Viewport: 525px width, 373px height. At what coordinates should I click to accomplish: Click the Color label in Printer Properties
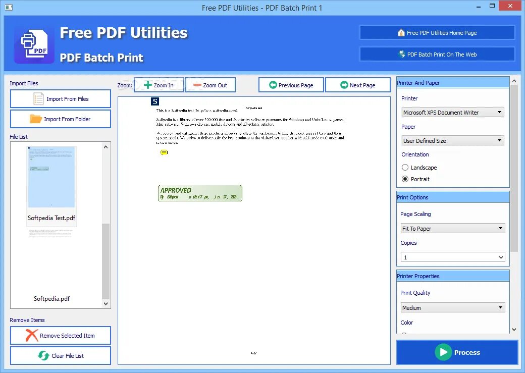406,323
